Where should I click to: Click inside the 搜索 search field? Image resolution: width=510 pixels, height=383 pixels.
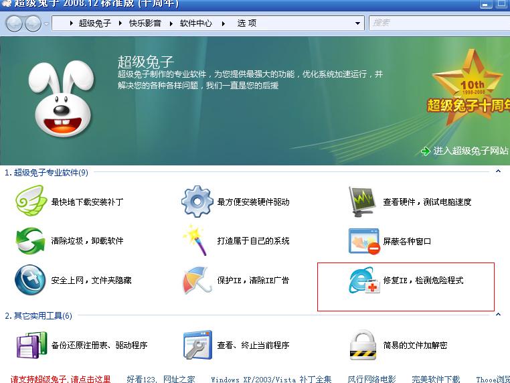pos(439,23)
